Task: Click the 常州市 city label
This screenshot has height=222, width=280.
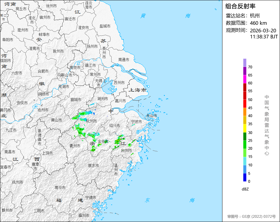Action: click(x=95, y=74)
